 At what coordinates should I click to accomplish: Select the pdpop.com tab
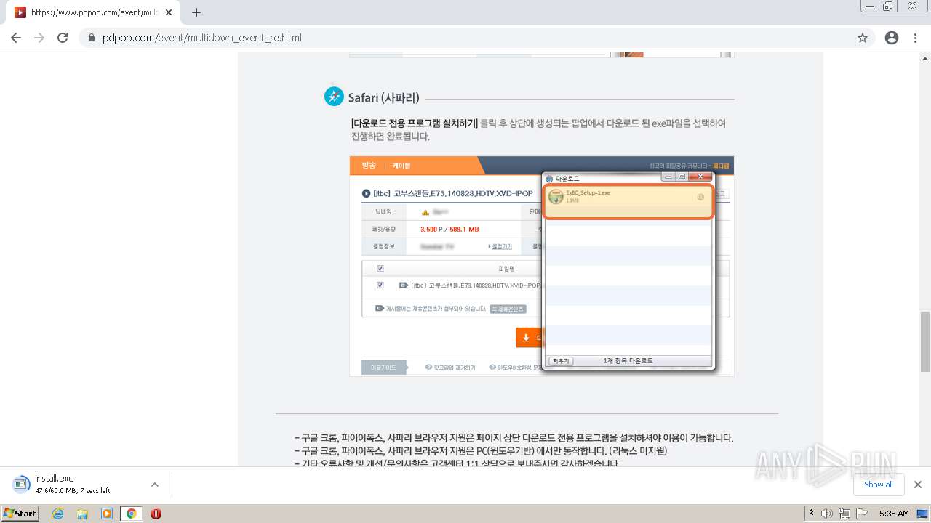(93, 12)
